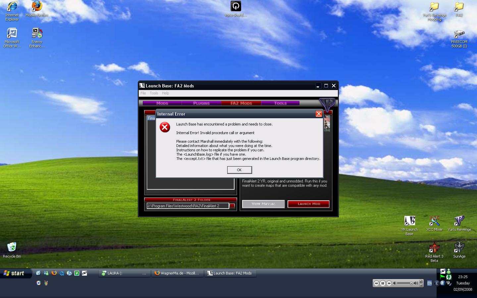
Task: Click OK in the Internal Error dialog
Action: click(x=239, y=170)
